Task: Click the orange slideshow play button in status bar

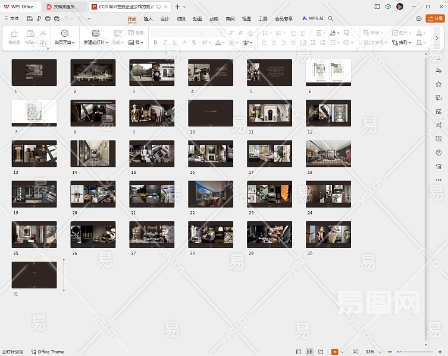Action: pyautogui.click(x=335, y=352)
